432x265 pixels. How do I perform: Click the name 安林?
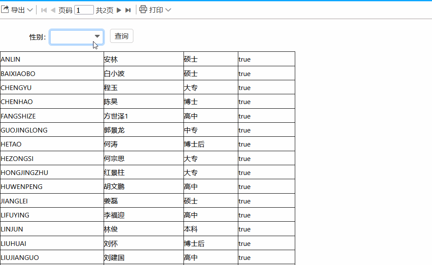[x=111, y=59]
